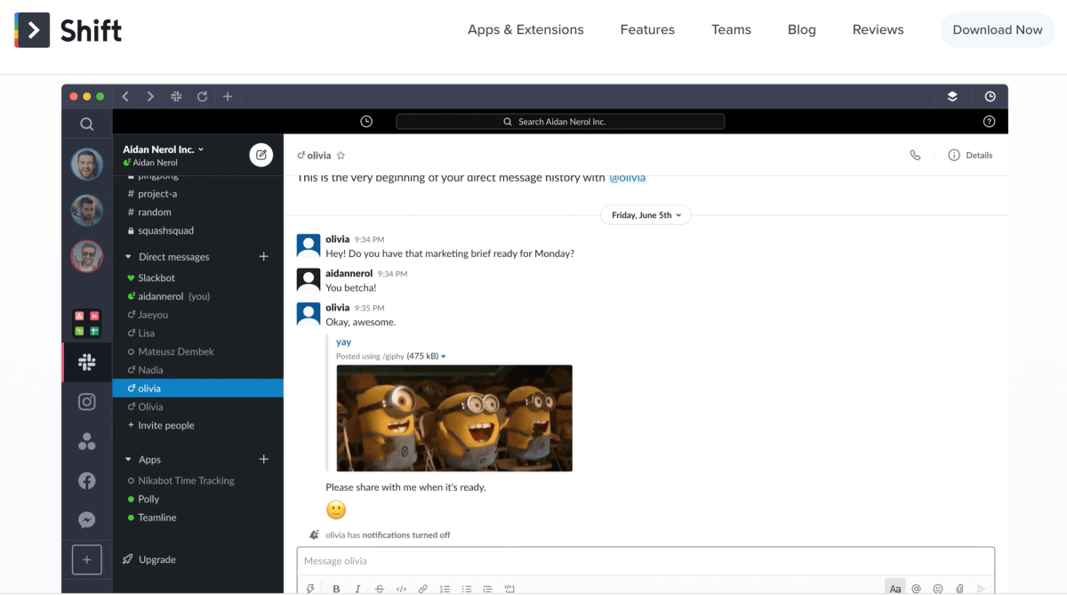Open the minions GIF image
The image size is (1067, 595).
click(454, 418)
